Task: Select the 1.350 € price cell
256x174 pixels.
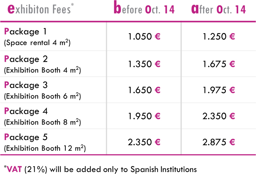Action: [x=144, y=64]
